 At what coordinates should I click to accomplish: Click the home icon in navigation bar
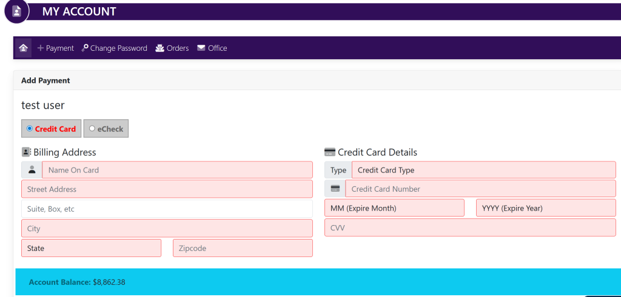click(x=23, y=48)
